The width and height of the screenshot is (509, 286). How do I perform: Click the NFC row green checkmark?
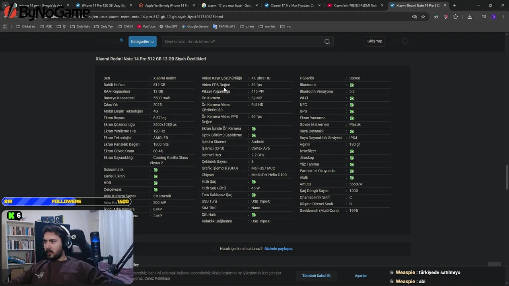click(352, 105)
